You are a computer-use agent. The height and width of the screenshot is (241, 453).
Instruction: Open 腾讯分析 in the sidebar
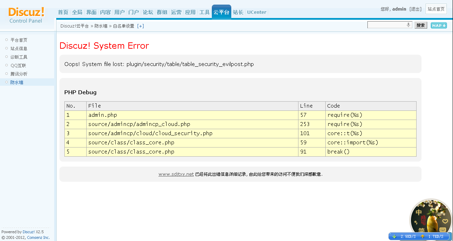[19, 74]
